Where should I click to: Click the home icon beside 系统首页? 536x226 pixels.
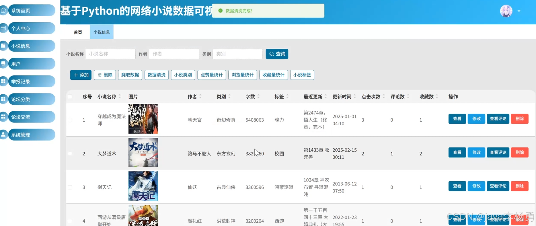[3, 10]
